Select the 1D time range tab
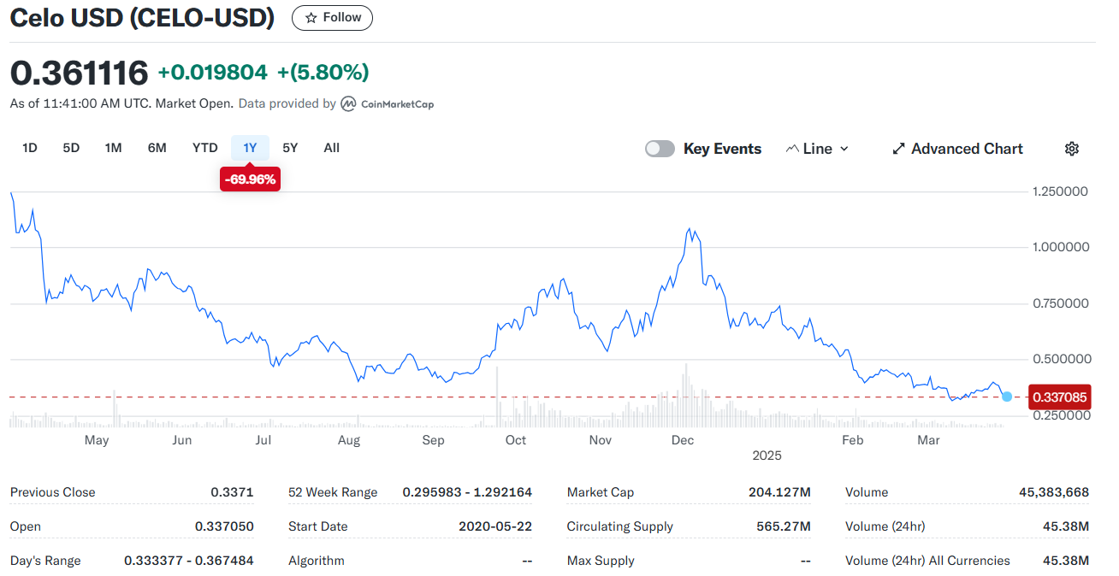Screen dimensions: 1119x576 click(30, 148)
